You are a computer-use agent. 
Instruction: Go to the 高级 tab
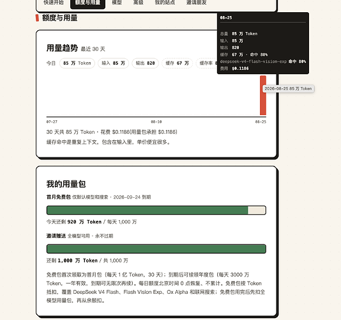coord(139,3)
